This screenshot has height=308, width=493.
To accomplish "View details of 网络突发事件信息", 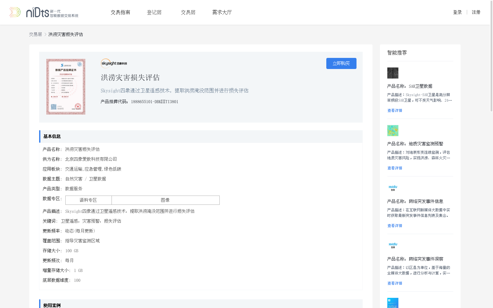I will [x=395, y=226].
